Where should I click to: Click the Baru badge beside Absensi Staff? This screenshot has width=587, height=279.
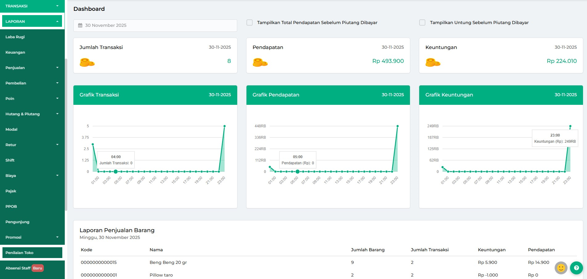tap(38, 268)
